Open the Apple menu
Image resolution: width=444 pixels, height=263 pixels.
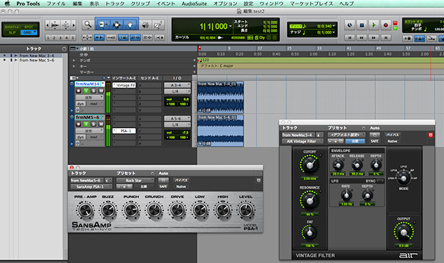click(x=7, y=4)
